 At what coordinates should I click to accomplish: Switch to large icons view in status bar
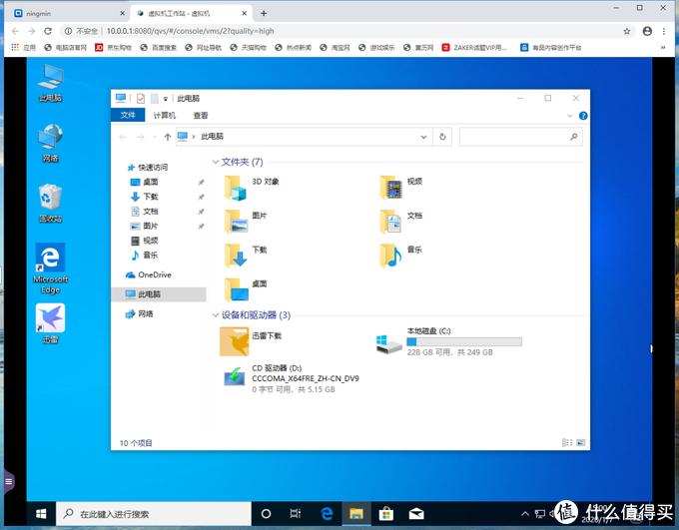(x=581, y=442)
